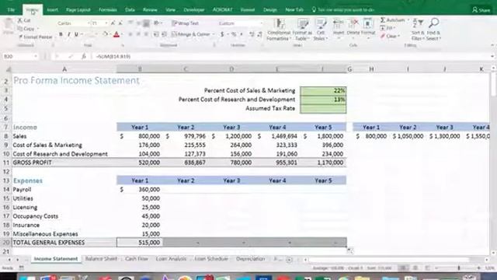Click the zoom slider in the status bar
The width and height of the screenshot is (497, 280).
click(x=458, y=268)
